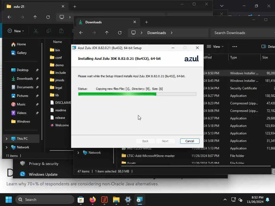Click the installer icon in taskbar
Image resolution: width=275 pixels, height=206 pixels.
coord(140,200)
